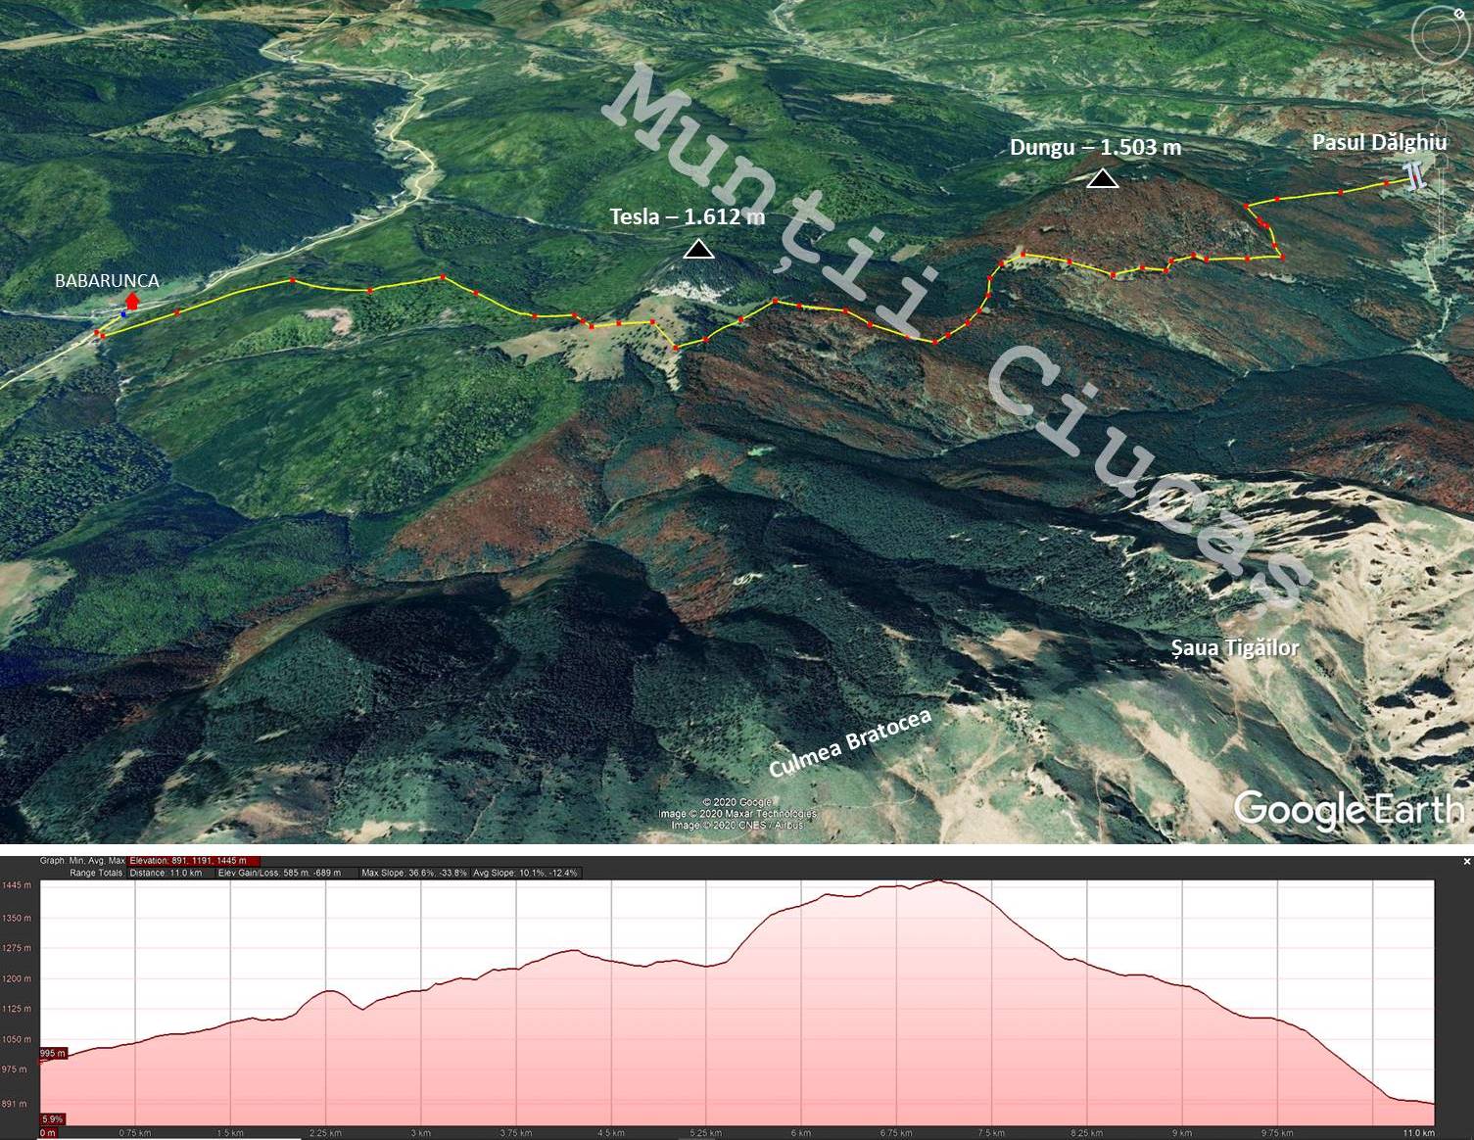This screenshot has width=1474, height=1140.
Task: Click the red Babarunca house placemark
Action: (x=132, y=300)
